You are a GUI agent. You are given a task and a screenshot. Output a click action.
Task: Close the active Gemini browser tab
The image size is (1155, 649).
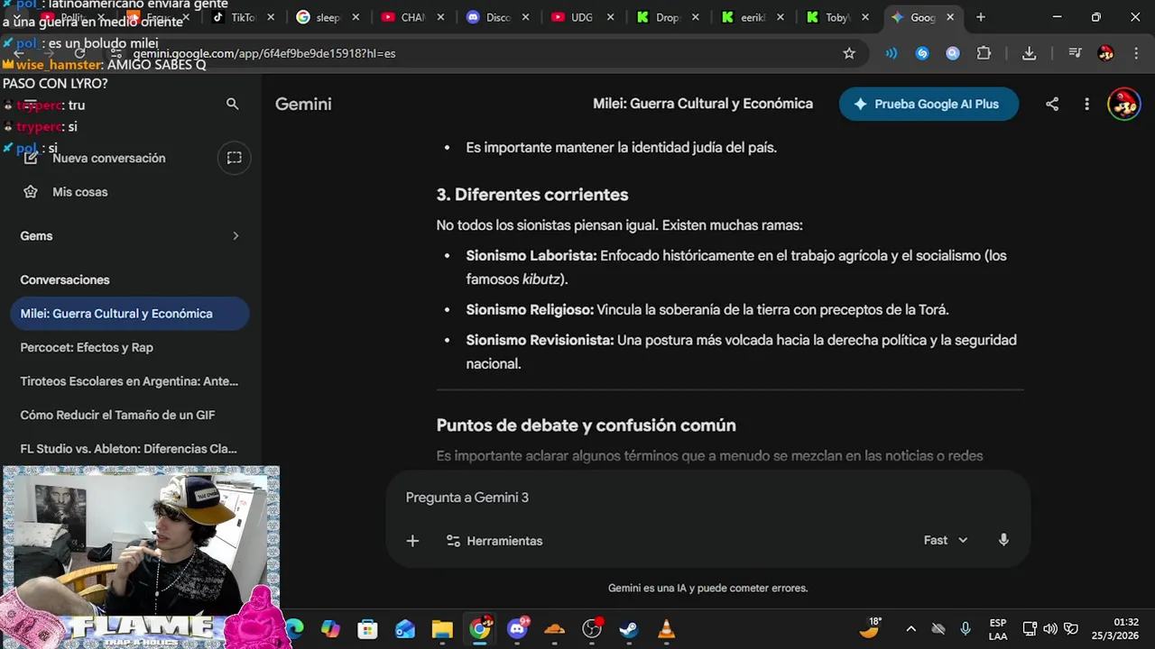[950, 17]
